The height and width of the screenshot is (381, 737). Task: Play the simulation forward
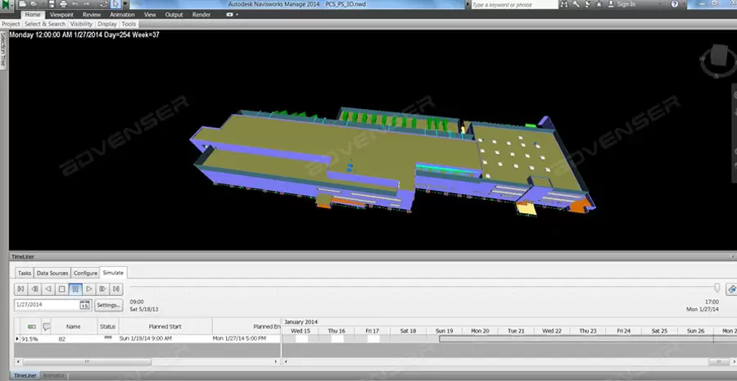pyautogui.click(x=88, y=288)
